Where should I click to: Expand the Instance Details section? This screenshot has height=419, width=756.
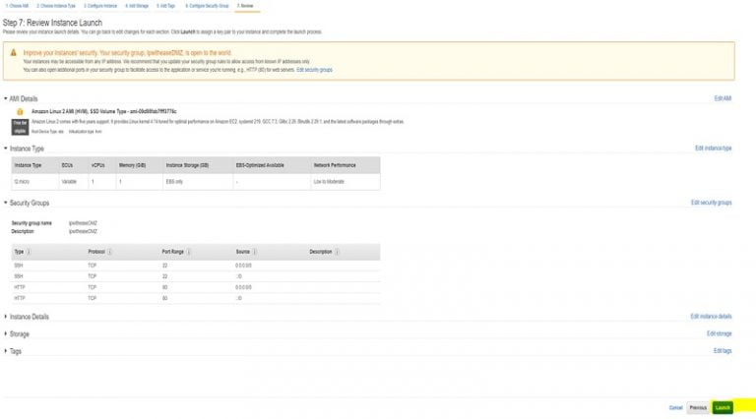pos(6,317)
